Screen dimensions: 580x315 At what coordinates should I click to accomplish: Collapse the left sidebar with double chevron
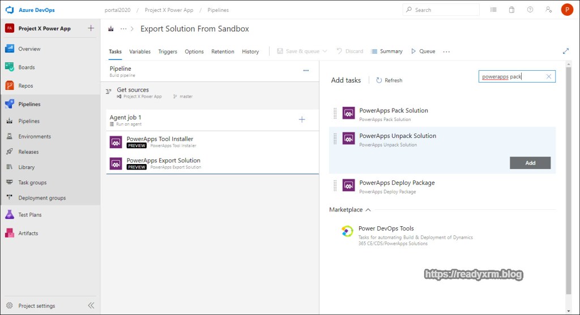coord(91,305)
